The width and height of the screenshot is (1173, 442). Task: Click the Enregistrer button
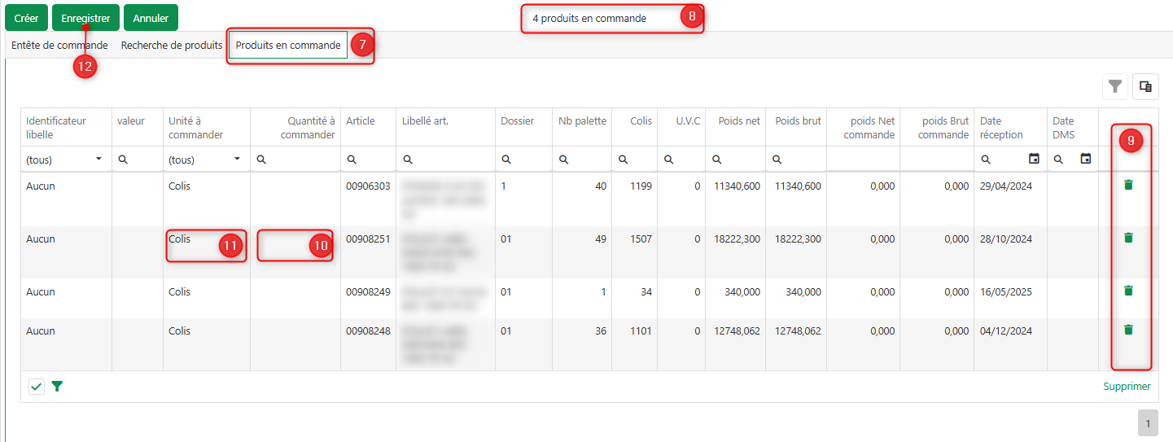point(85,18)
